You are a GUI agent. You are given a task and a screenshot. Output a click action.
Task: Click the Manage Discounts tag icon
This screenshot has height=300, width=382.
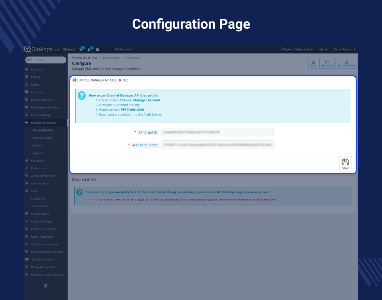(x=27, y=100)
